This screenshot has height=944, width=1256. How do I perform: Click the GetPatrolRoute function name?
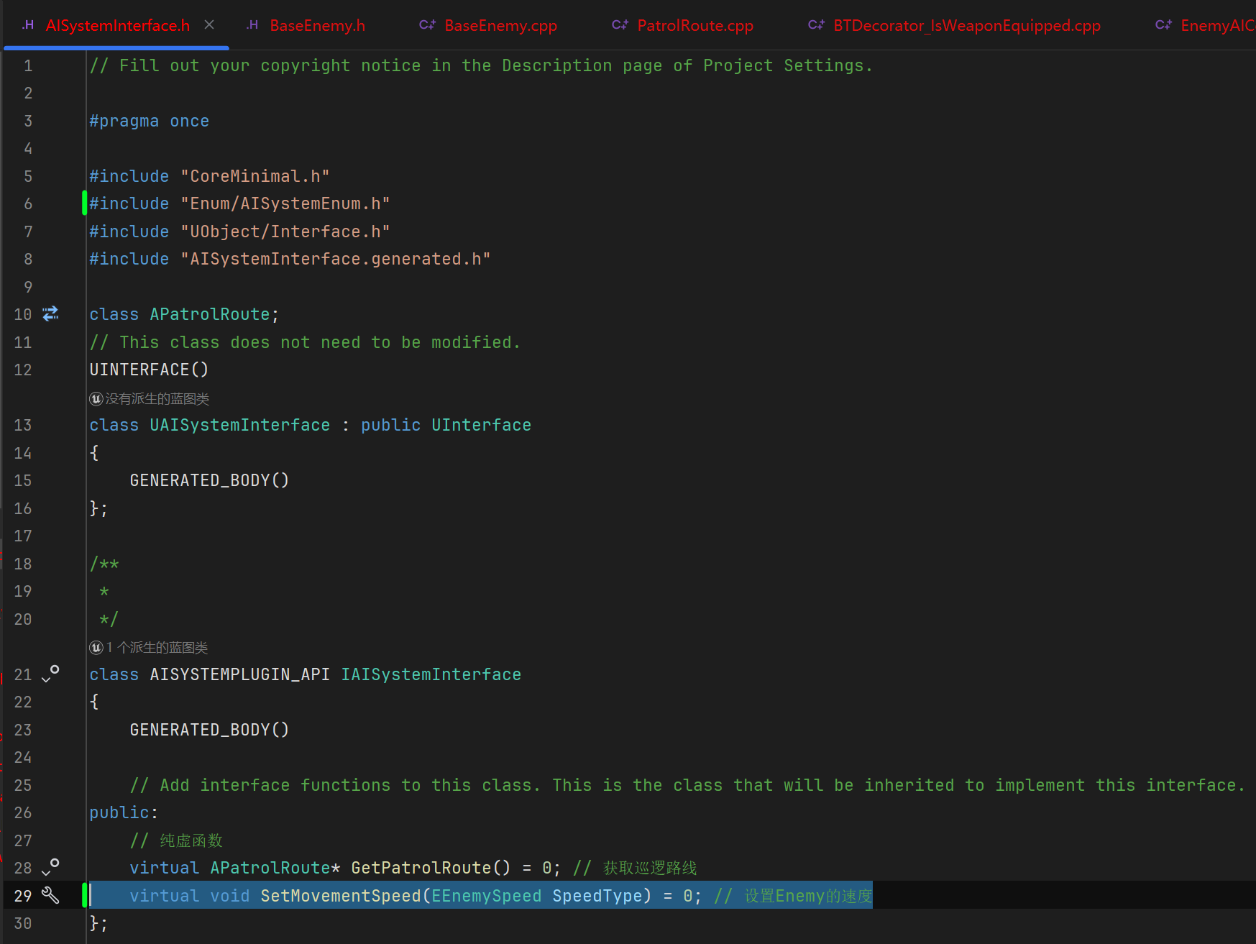421,868
